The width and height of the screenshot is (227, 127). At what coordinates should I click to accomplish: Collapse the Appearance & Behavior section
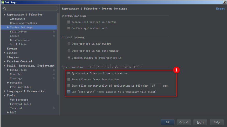pos(4,15)
